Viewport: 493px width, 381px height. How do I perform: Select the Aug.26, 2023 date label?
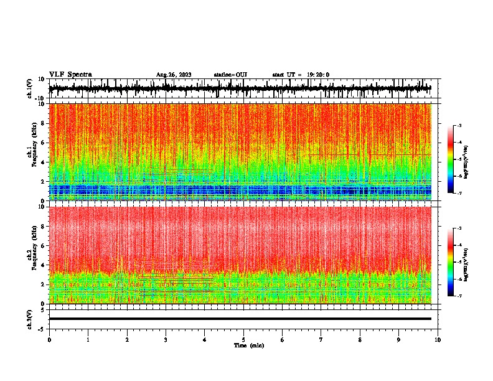[174, 75]
